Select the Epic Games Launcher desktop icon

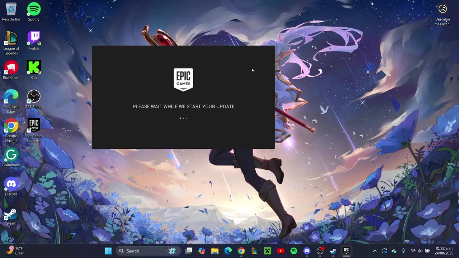point(34,131)
